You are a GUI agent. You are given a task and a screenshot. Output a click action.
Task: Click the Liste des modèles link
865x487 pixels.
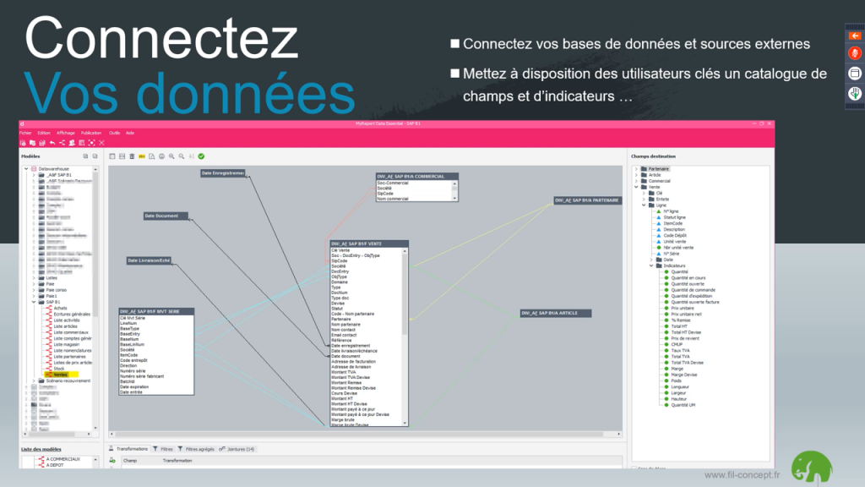(41, 449)
